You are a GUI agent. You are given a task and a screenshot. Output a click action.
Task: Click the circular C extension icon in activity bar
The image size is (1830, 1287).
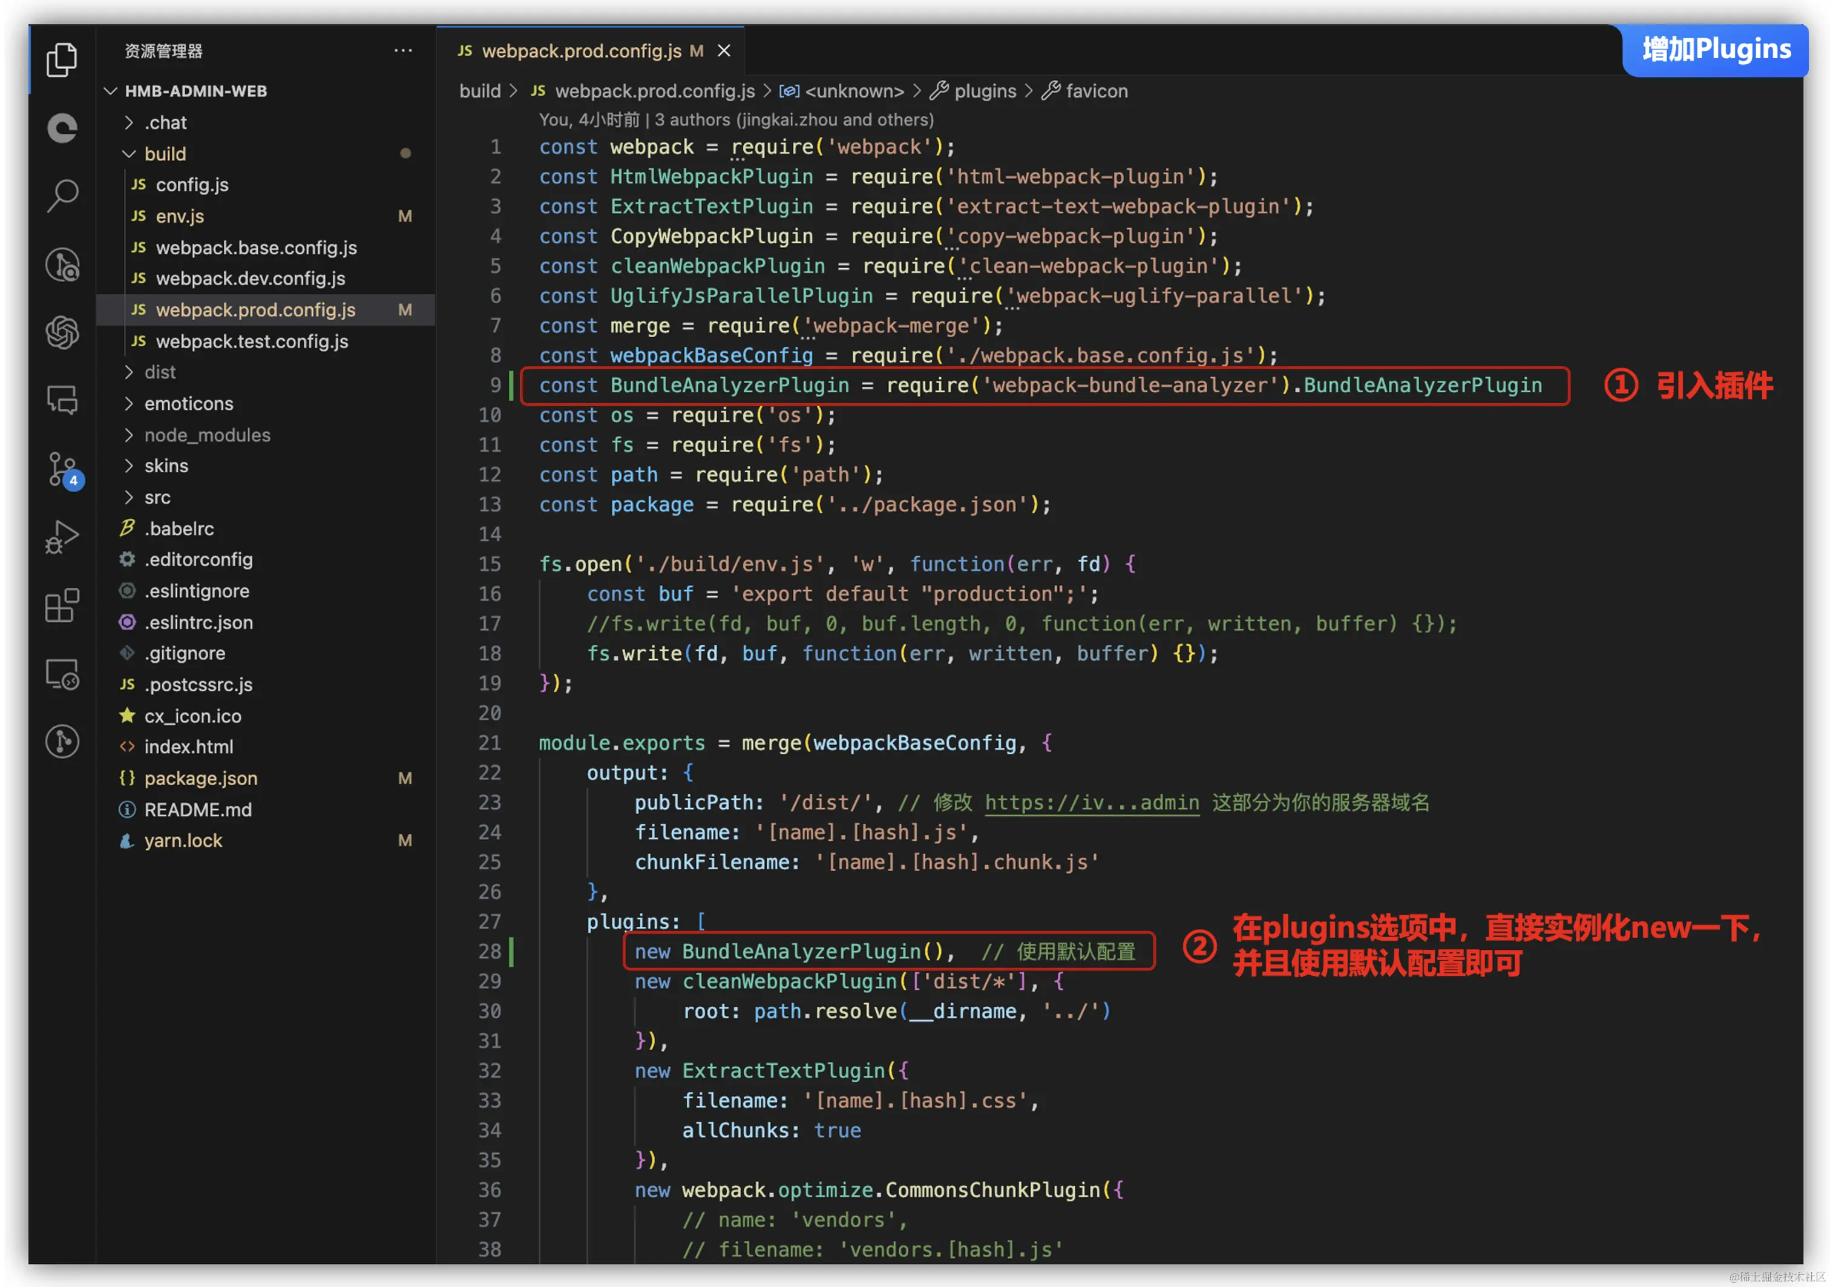61,128
